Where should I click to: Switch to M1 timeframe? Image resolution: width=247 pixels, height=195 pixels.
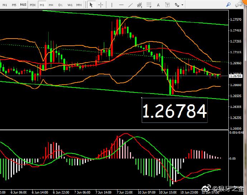pos(5,5)
